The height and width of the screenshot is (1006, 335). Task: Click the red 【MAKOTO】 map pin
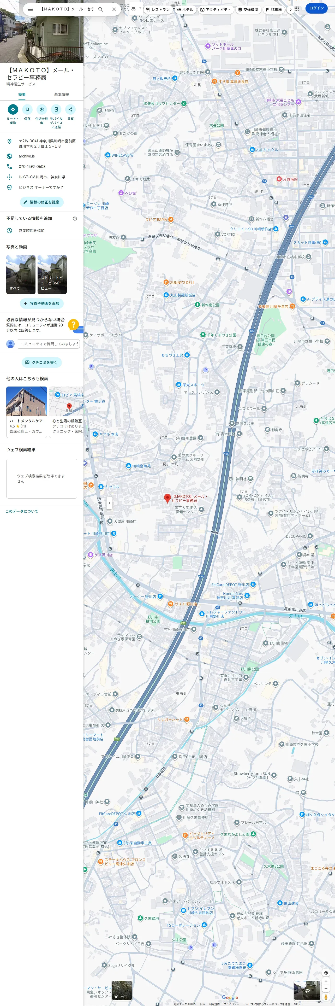coord(167,498)
